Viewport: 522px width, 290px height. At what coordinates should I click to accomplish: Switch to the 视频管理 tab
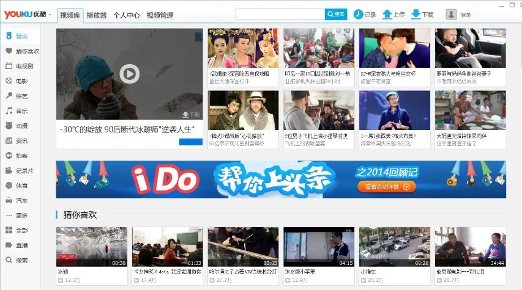[159, 15]
